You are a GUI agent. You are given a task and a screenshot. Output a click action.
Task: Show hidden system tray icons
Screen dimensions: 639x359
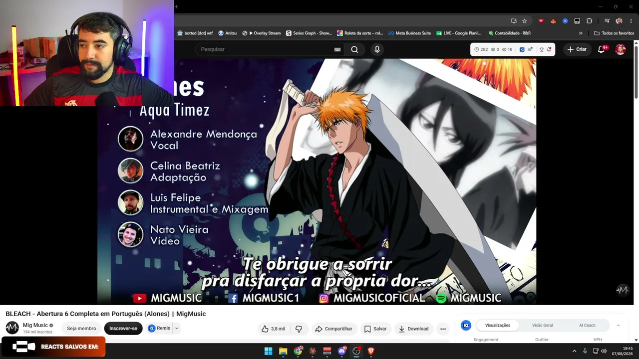(x=574, y=351)
